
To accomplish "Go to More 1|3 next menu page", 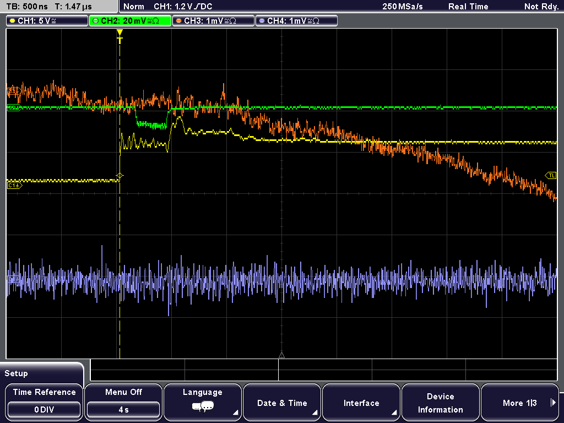I will point(519,402).
